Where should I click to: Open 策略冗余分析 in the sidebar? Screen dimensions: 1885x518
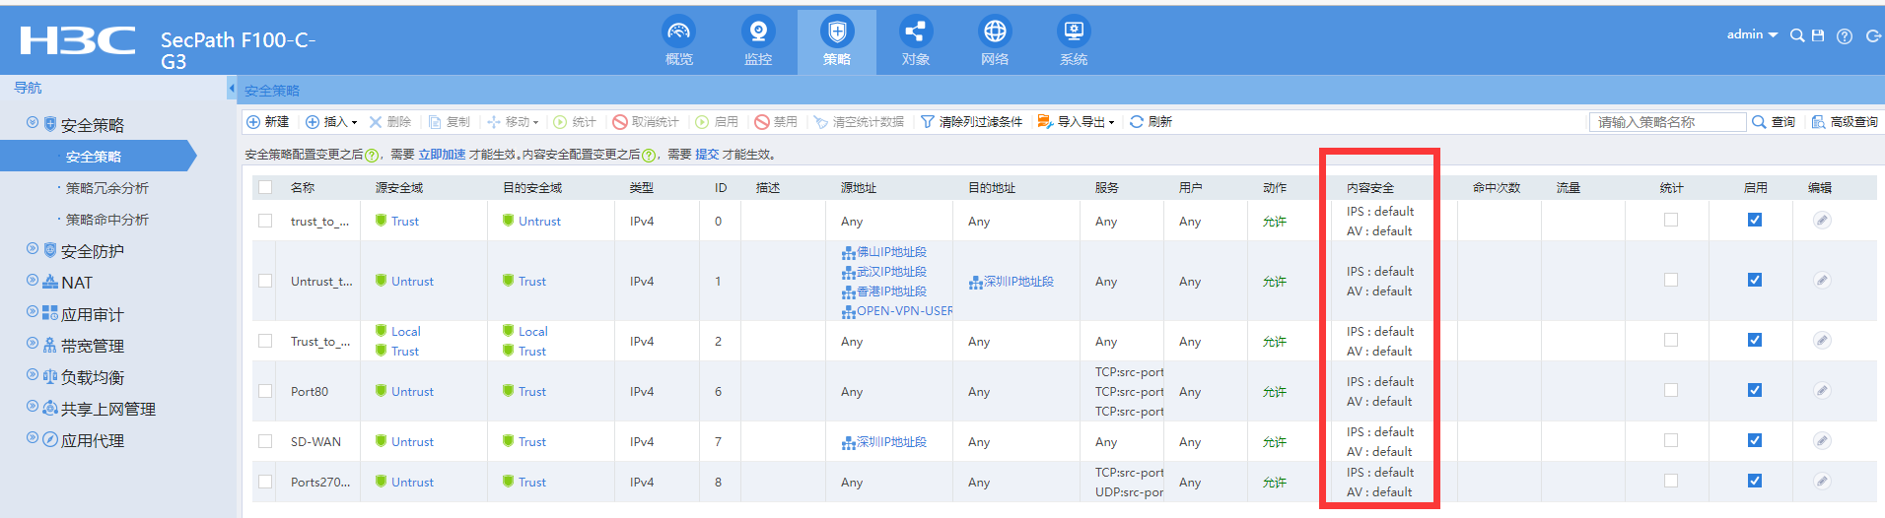click(106, 188)
